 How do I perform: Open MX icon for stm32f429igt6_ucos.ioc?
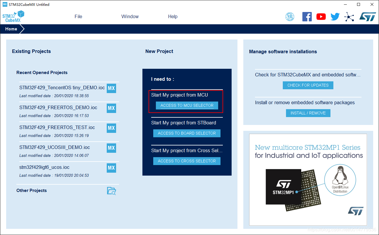111,168
